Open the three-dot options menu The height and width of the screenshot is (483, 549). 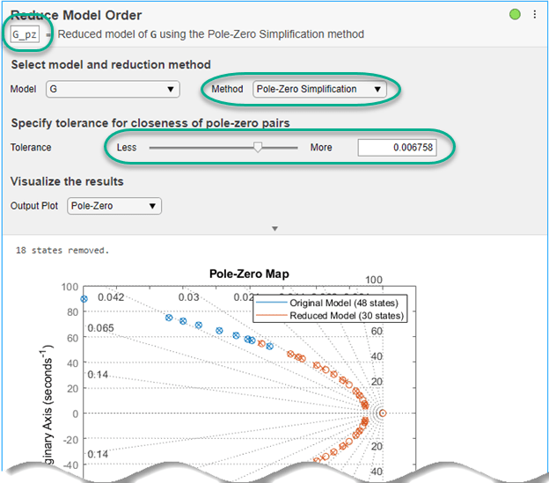point(534,15)
